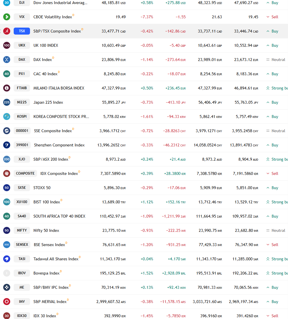Click the DAX index logo icon
Image resolution: width=288 pixels, height=319 pixels.
7,59
